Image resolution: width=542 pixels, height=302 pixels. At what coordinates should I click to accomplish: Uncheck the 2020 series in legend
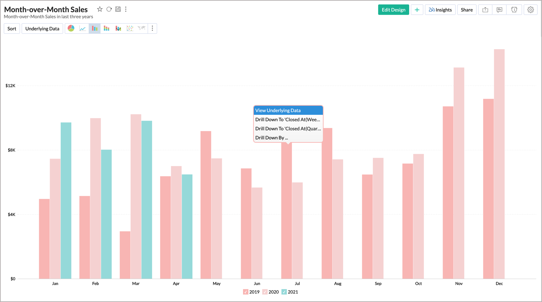click(265, 292)
